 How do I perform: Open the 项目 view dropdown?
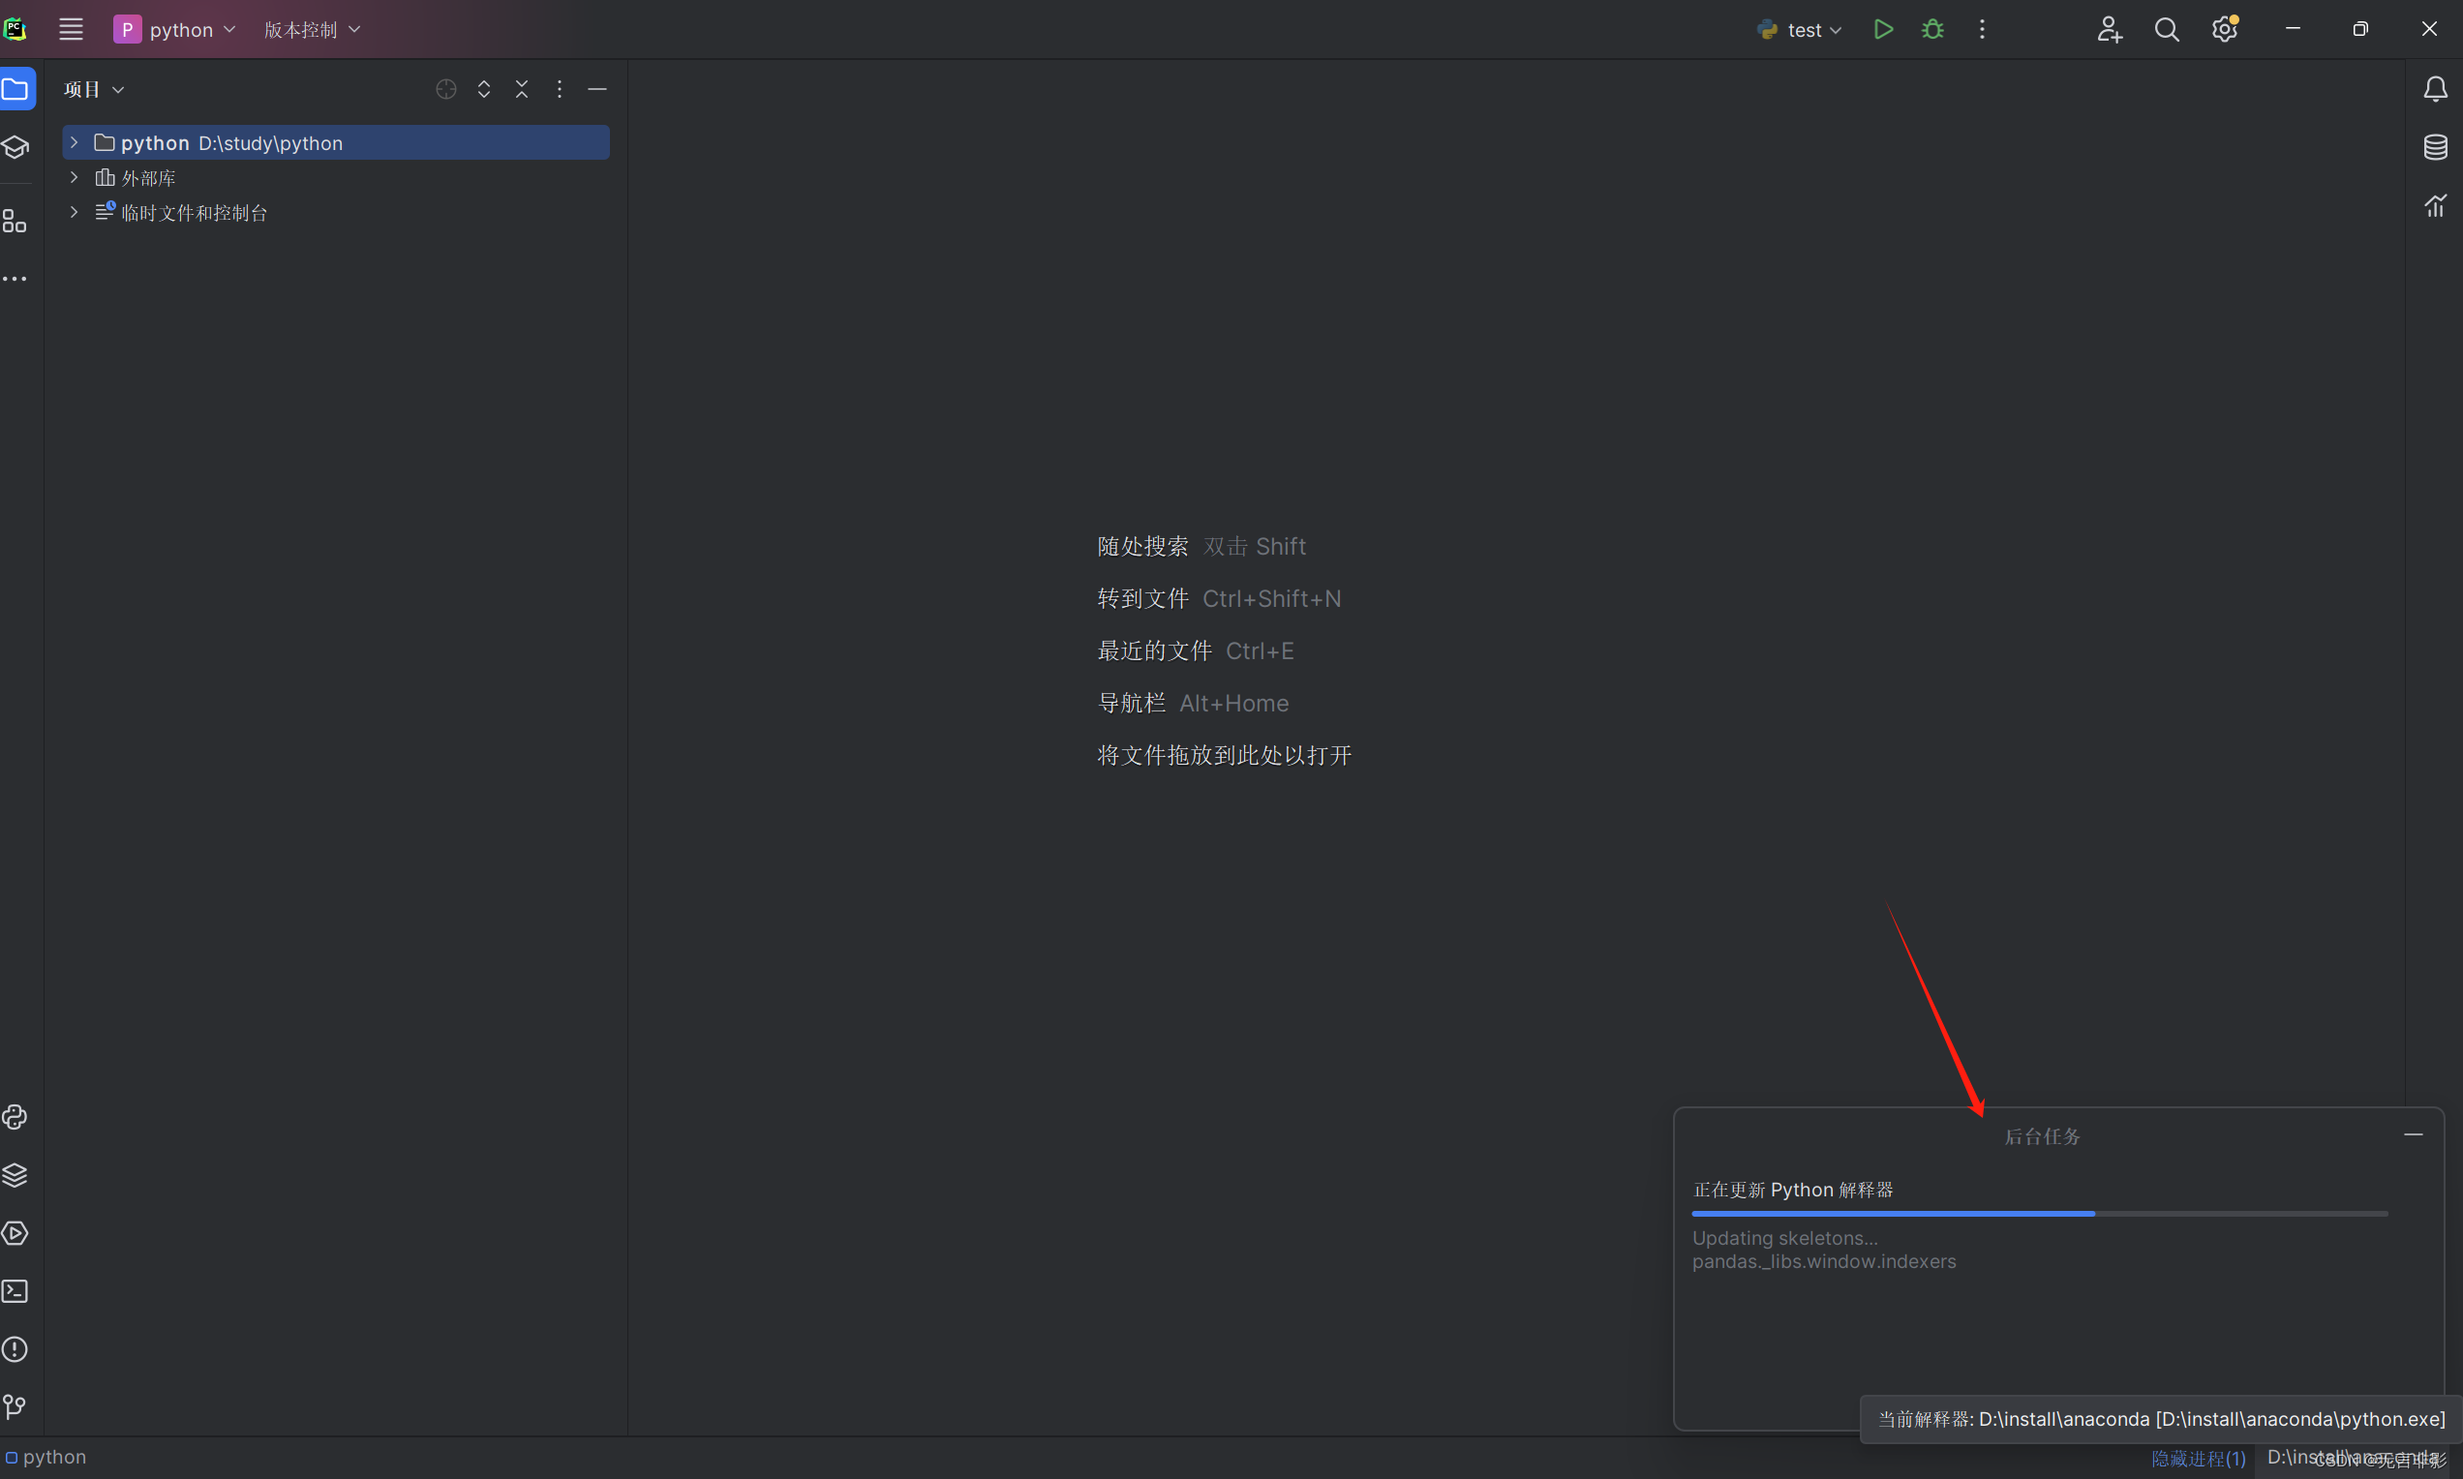(x=94, y=90)
